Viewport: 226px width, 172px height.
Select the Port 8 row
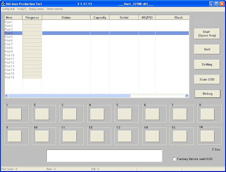tap(97, 48)
